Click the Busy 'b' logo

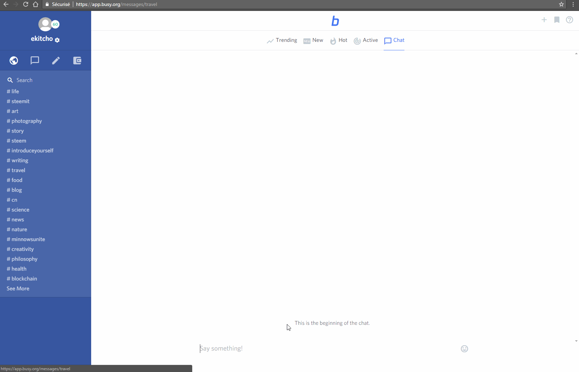335,21
